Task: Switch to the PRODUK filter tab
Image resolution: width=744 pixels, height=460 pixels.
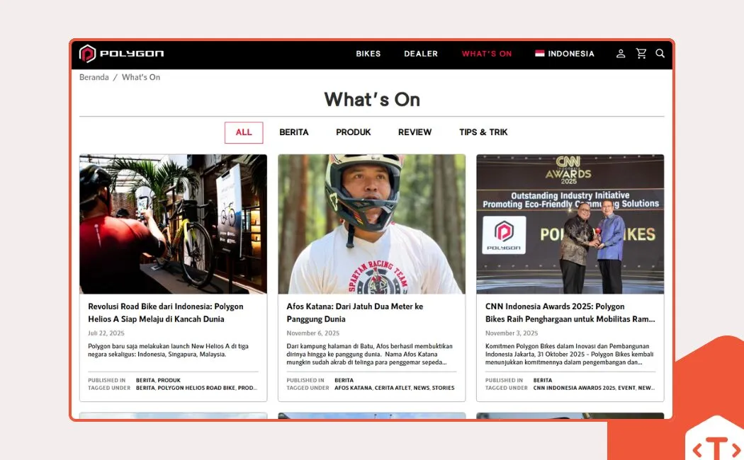Action: click(354, 132)
